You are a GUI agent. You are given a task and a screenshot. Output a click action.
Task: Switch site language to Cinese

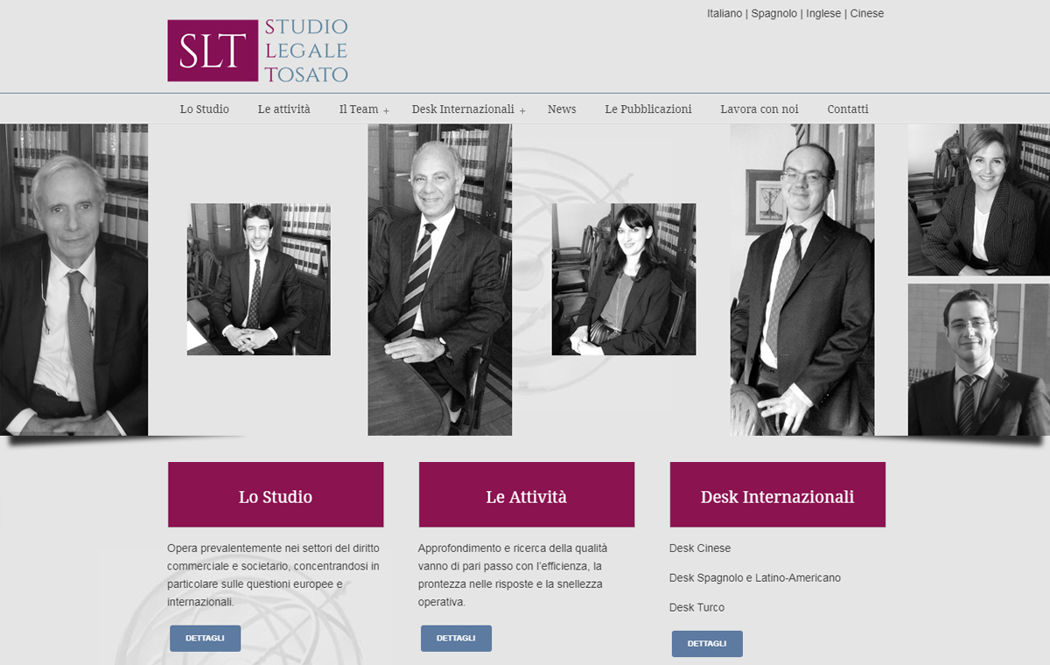867,13
